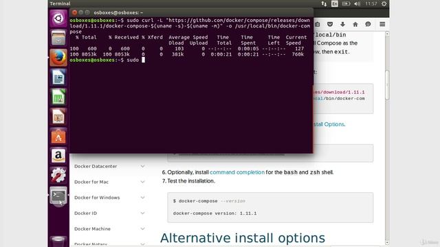Click the Test the installation step text
The height and width of the screenshot is (247, 440).
tap(191, 181)
